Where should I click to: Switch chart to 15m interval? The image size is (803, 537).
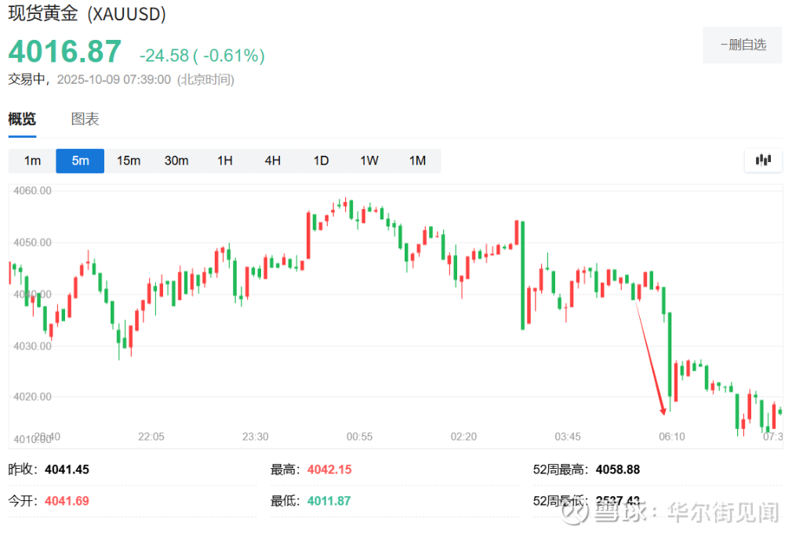[x=129, y=160]
